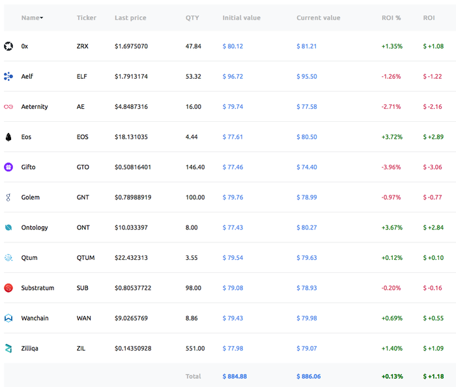Click the Aelf coin icon
This screenshot has width=456, height=387.
point(8,76)
